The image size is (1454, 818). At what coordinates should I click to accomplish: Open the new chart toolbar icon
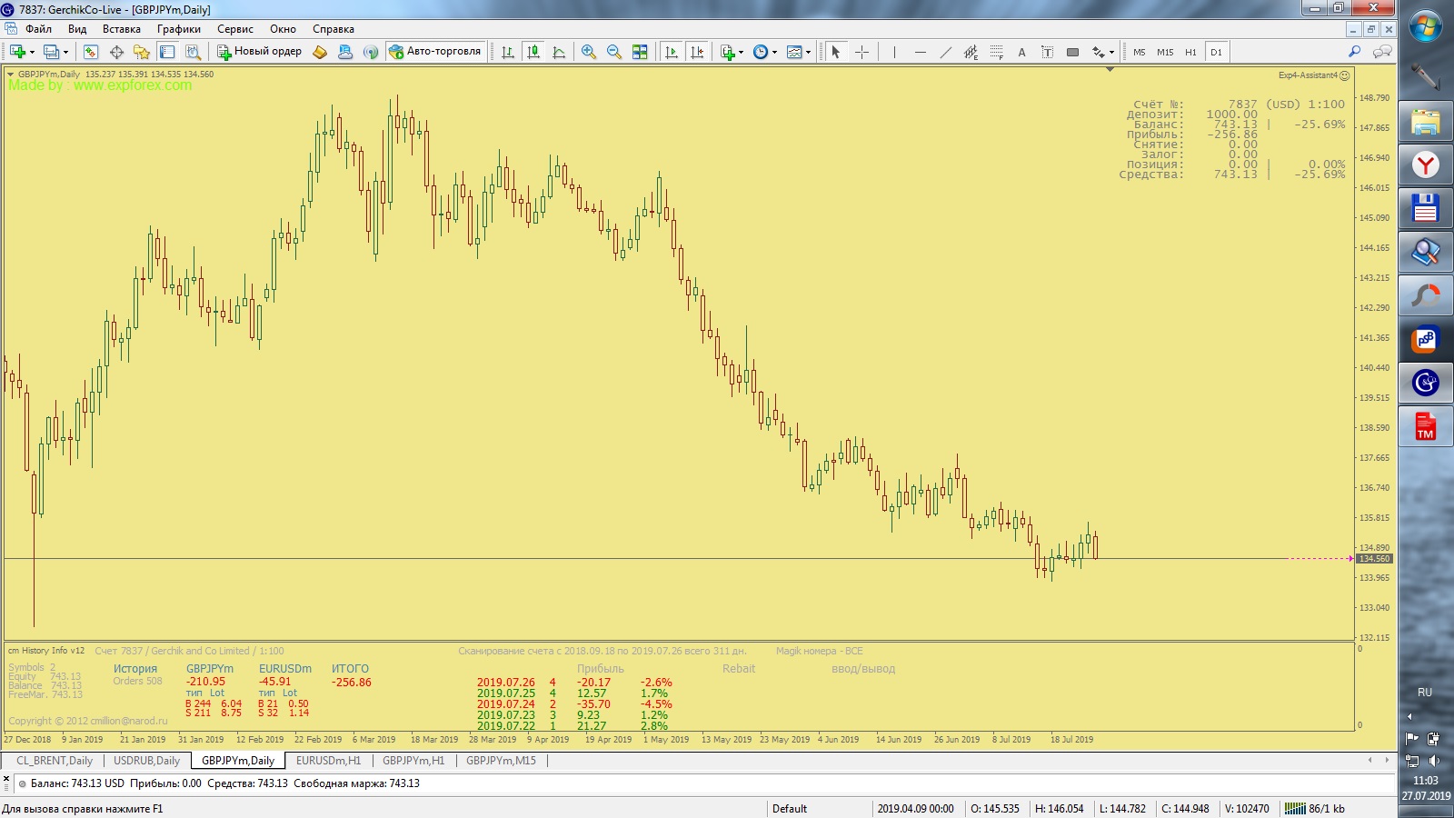click(16, 52)
